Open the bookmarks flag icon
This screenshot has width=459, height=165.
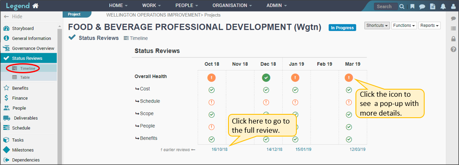coord(412,6)
